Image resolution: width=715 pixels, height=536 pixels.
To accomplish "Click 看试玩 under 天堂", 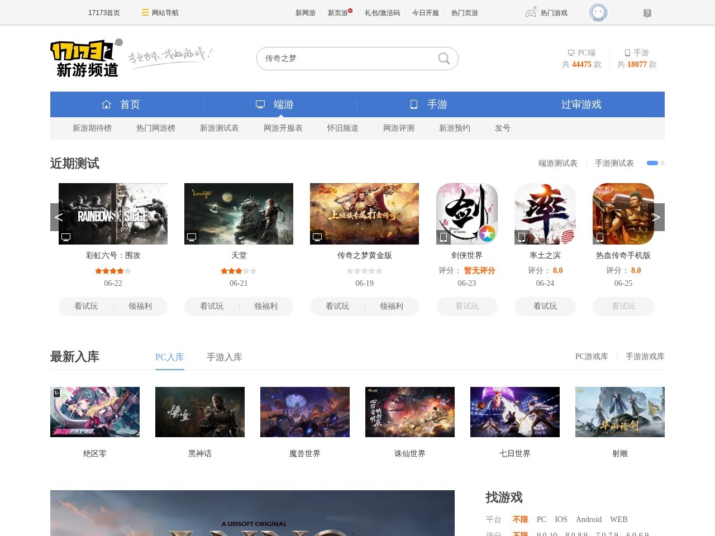I will tap(212, 306).
